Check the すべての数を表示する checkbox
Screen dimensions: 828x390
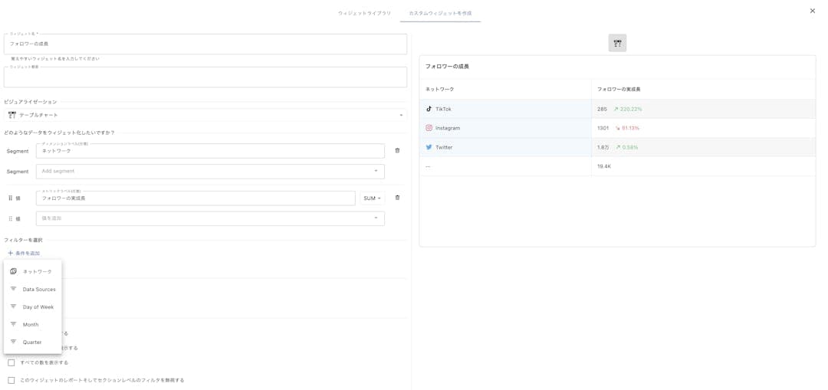11,362
